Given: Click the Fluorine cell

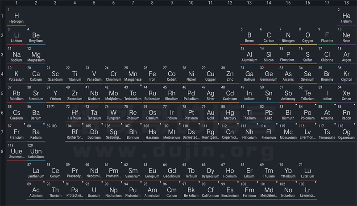Looking at the screenshot, I should (327, 36).
